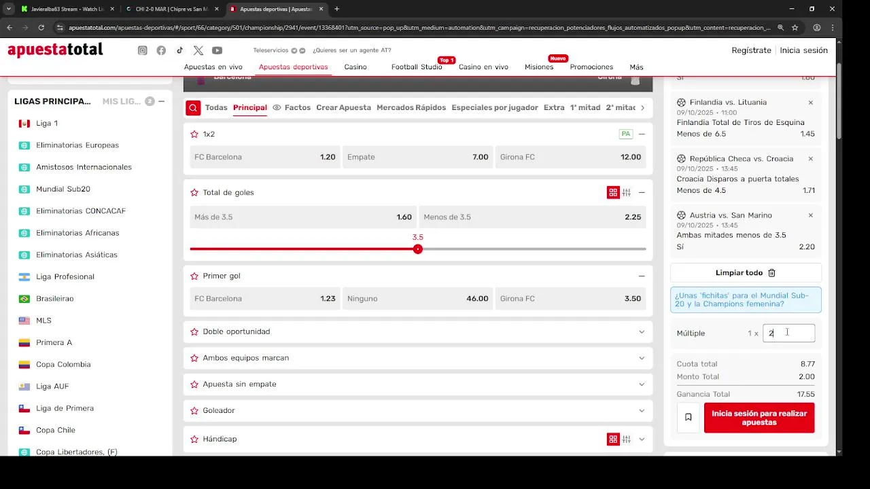Click the Total de goles slider handle
Screen dimensions: 870x489
(418, 249)
